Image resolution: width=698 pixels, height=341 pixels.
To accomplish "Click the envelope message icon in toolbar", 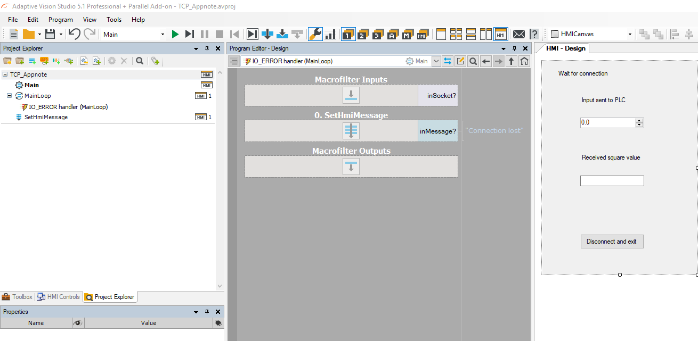I will [x=518, y=34].
